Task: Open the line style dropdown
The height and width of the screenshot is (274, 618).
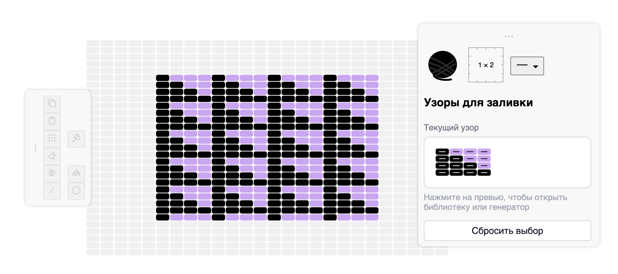Action: (527, 66)
